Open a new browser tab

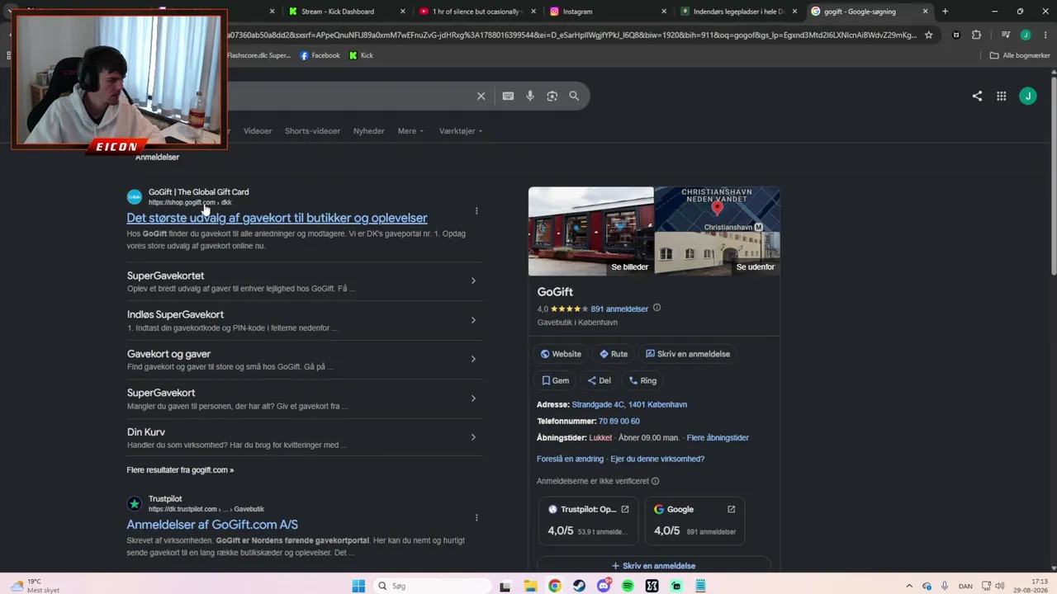945,12
